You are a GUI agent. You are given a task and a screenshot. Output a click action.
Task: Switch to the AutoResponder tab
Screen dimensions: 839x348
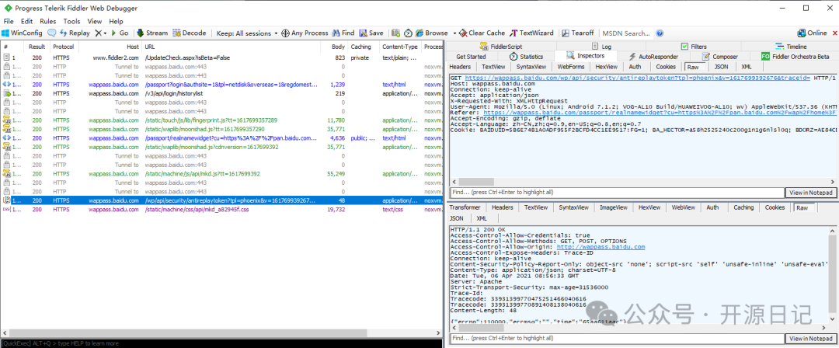[x=657, y=57]
